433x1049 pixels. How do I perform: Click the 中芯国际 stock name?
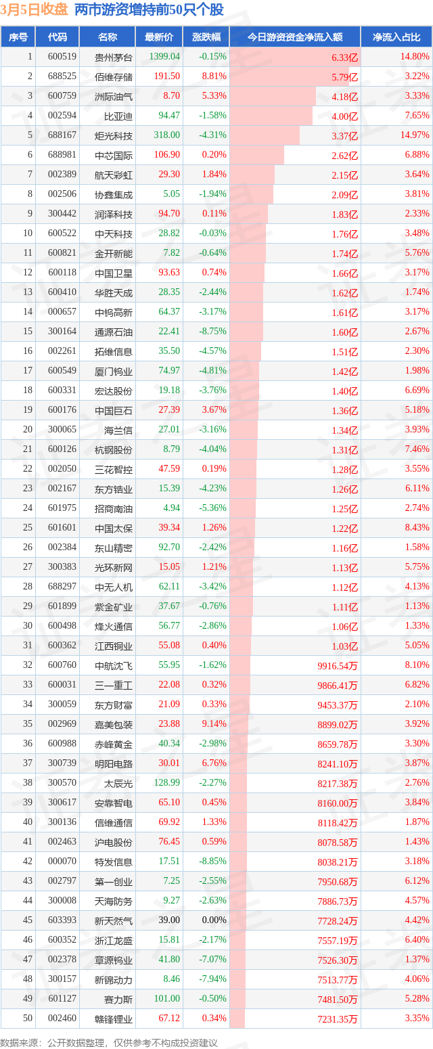pyautogui.click(x=114, y=155)
